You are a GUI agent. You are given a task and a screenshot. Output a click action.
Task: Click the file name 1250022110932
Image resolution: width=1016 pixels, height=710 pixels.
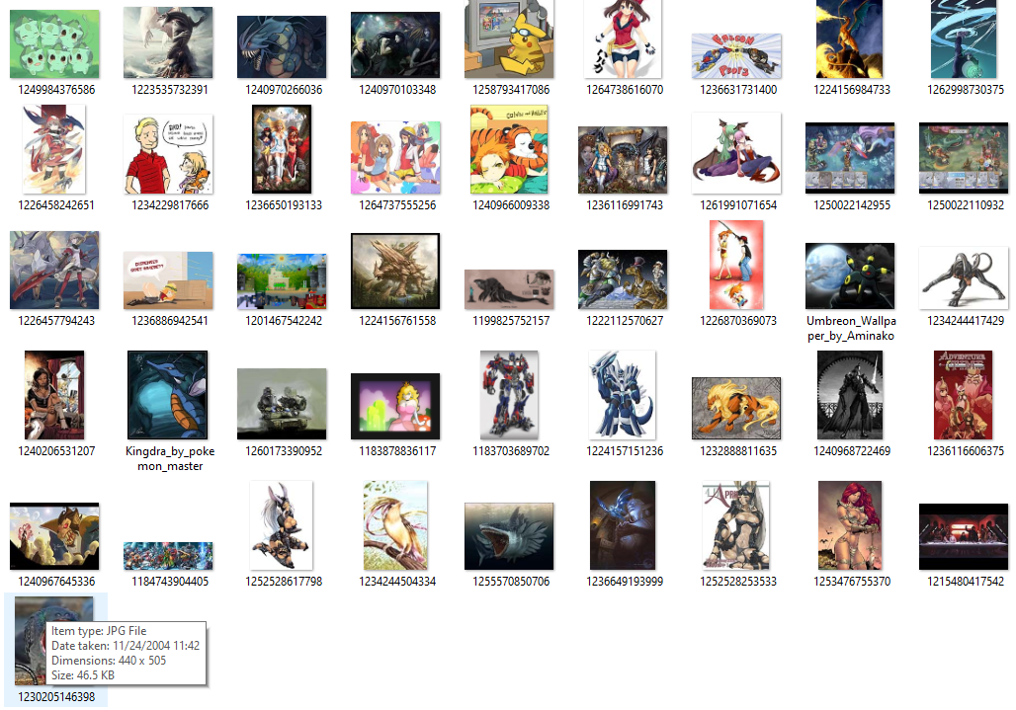pos(966,205)
